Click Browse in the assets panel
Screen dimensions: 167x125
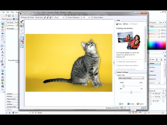point(10,26)
